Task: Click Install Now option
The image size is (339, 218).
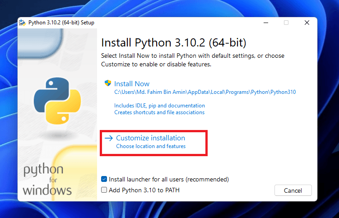Action: [x=132, y=83]
